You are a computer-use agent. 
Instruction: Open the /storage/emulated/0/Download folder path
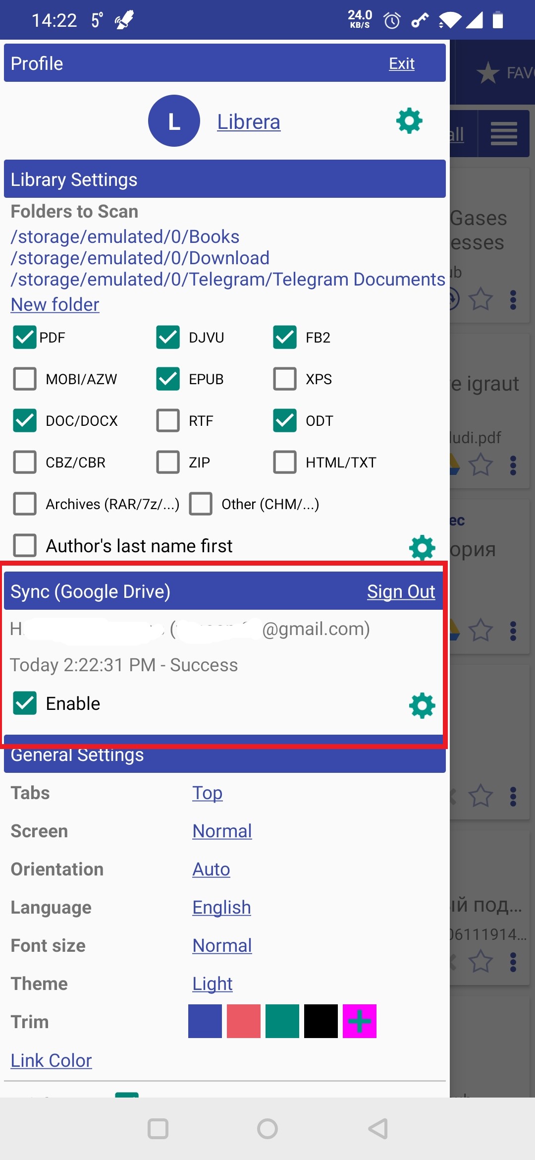point(140,258)
